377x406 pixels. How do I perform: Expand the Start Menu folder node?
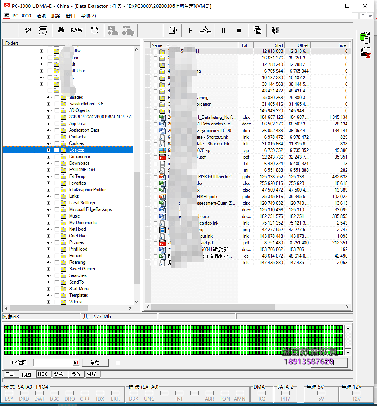pyautogui.click(x=48, y=289)
